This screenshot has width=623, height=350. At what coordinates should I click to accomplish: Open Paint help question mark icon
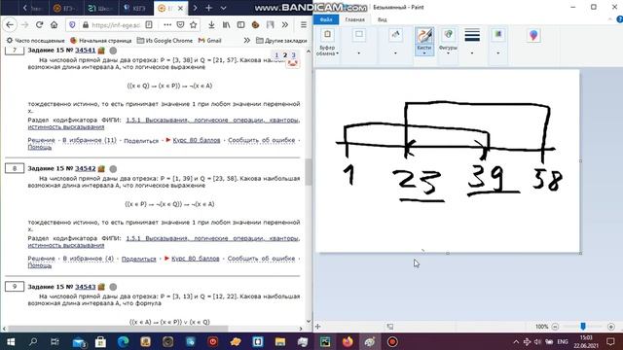(x=619, y=19)
